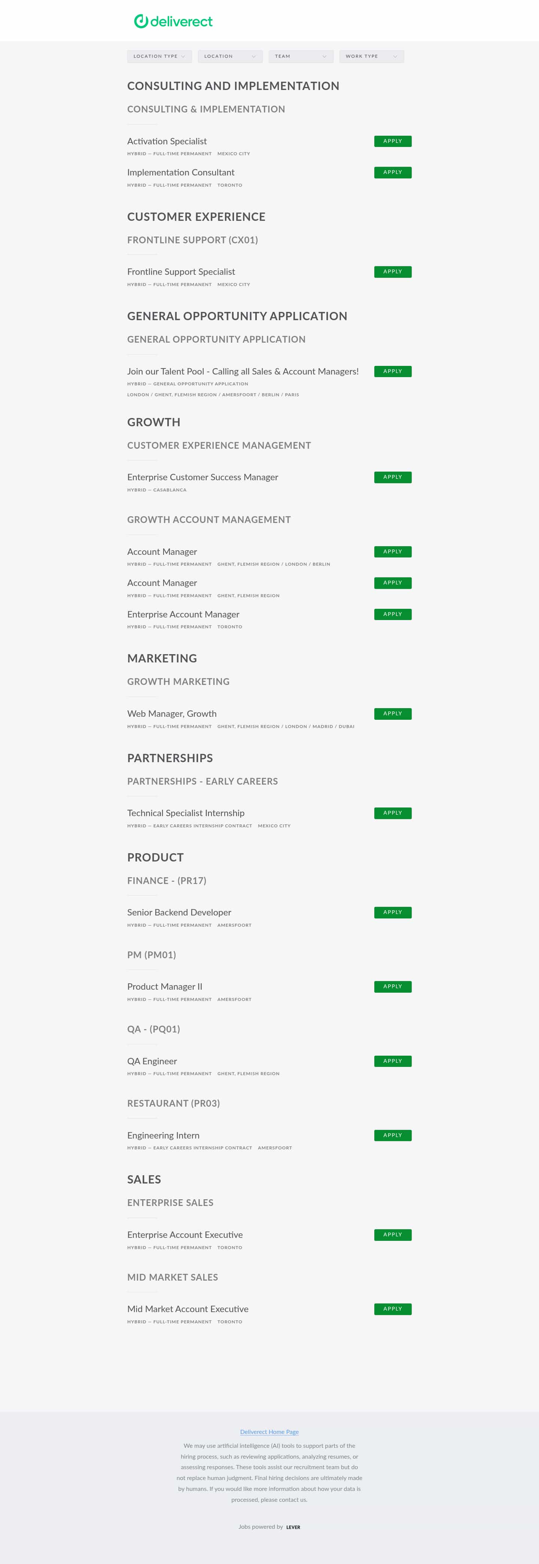Apply for Senior Backend Developer
This screenshot has height=1564, width=539.
[x=392, y=912]
